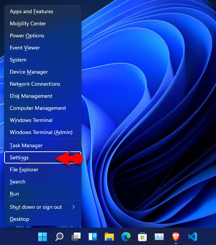Select Network Connections
Viewport: 216px width, 245px height.
point(43,84)
